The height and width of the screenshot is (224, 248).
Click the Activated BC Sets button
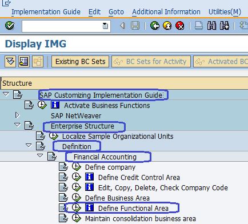coord(221,62)
